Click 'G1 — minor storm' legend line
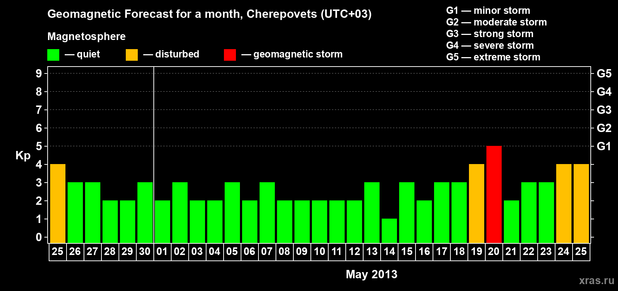The width and height of the screenshot is (618, 291). [x=488, y=11]
